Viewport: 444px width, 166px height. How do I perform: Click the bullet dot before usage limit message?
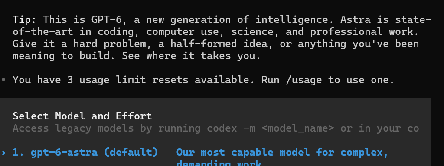tap(3, 80)
